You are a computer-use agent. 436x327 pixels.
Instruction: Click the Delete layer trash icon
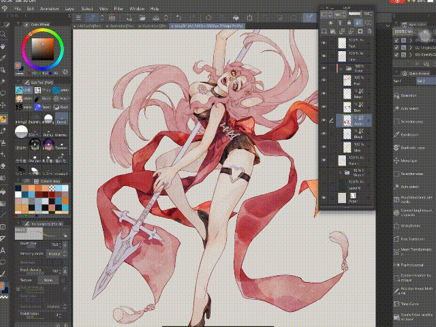coord(369,31)
